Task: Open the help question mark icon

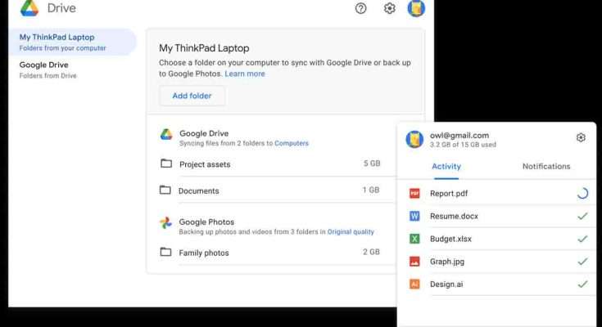Action: point(360,8)
